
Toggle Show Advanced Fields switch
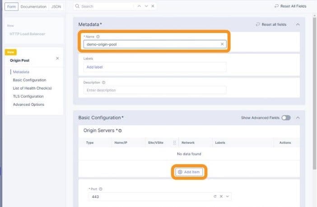pos(286,118)
